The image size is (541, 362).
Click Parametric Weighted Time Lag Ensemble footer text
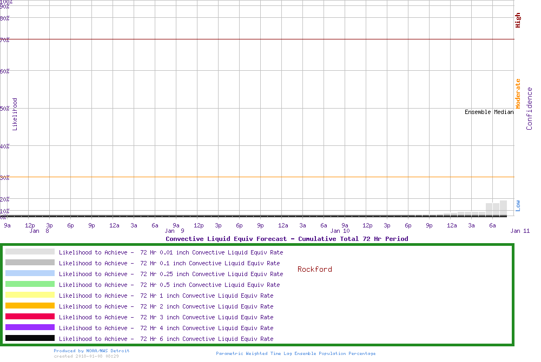tap(295, 353)
